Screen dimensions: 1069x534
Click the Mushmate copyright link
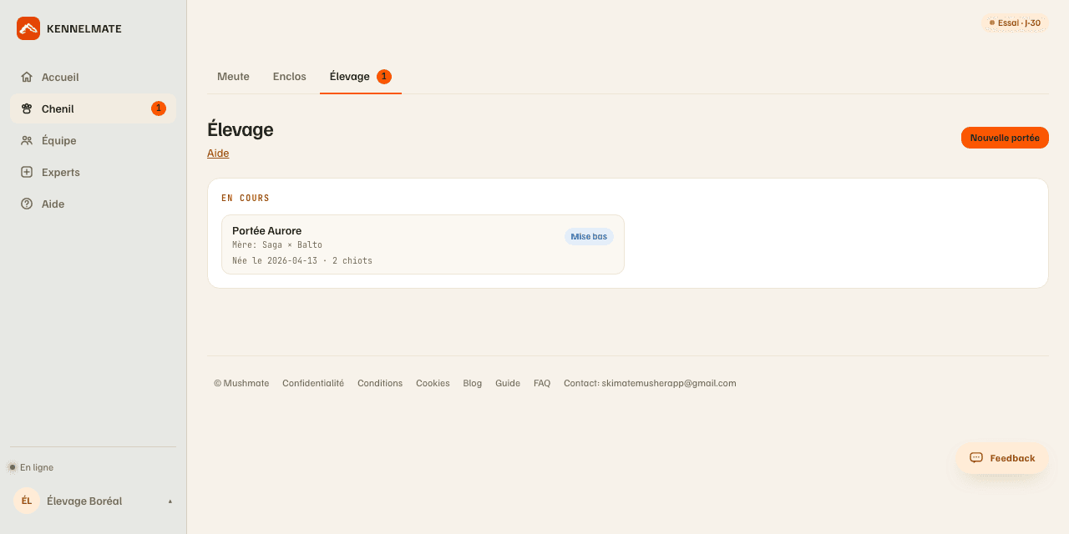pos(241,383)
